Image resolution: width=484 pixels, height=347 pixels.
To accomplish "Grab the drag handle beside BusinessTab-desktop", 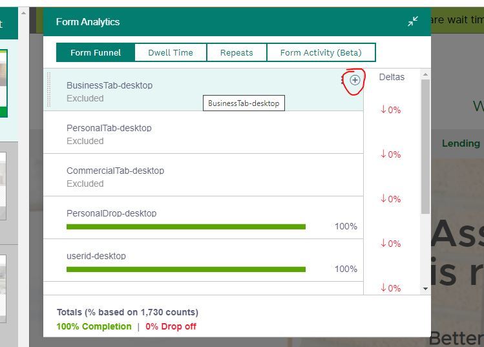I will coord(49,89).
